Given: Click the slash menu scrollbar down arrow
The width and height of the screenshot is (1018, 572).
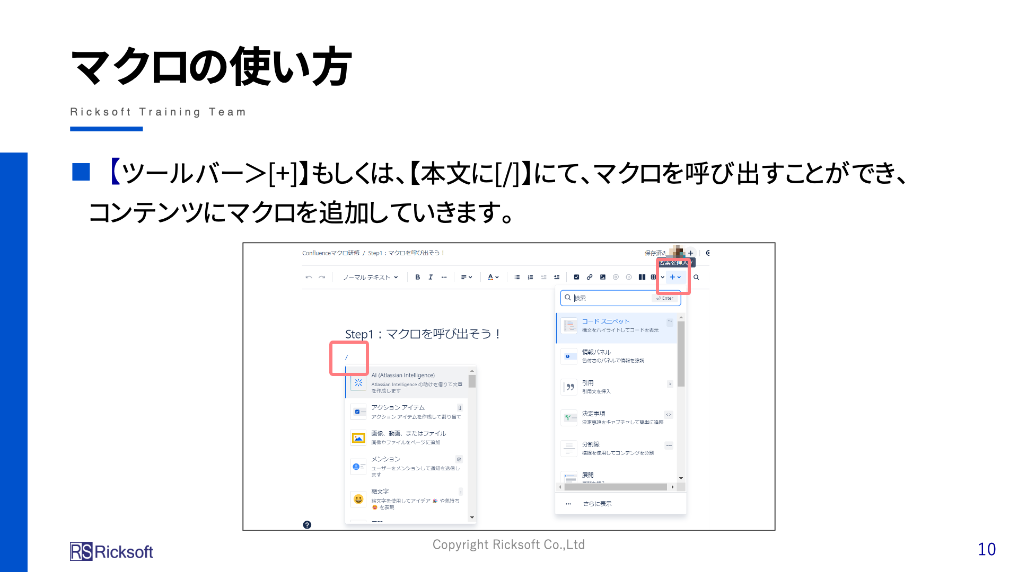Looking at the screenshot, I should pyautogui.click(x=472, y=517).
